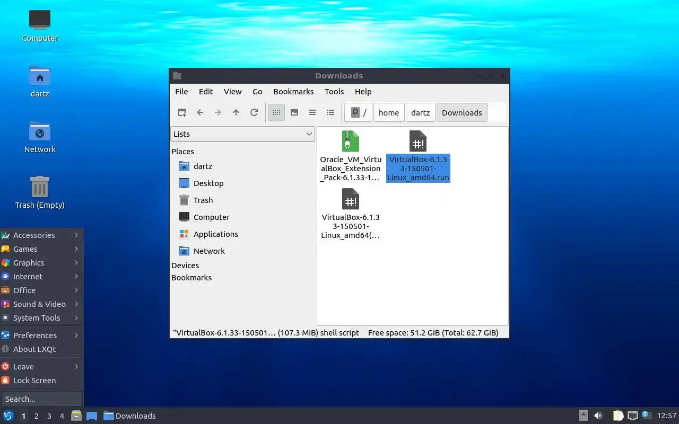Select highlighted VirtualBox Linux_amd64.run script icon
The image size is (679, 424).
[x=418, y=142]
